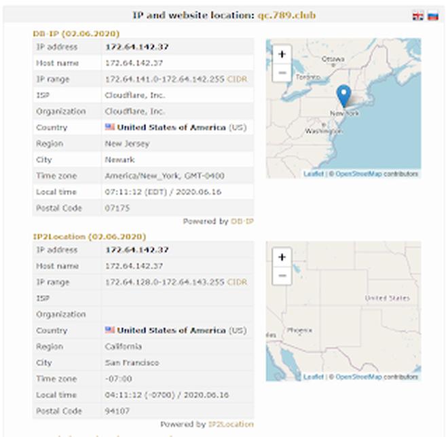The image size is (448, 437).
Task: Click the blue location pin near New York
Action: click(x=344, y=96)
